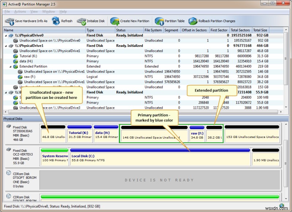The width and height of the screenshot is (292, 212).
Task: Click the Create New Partition icon
Action: (x=115, y=21)
